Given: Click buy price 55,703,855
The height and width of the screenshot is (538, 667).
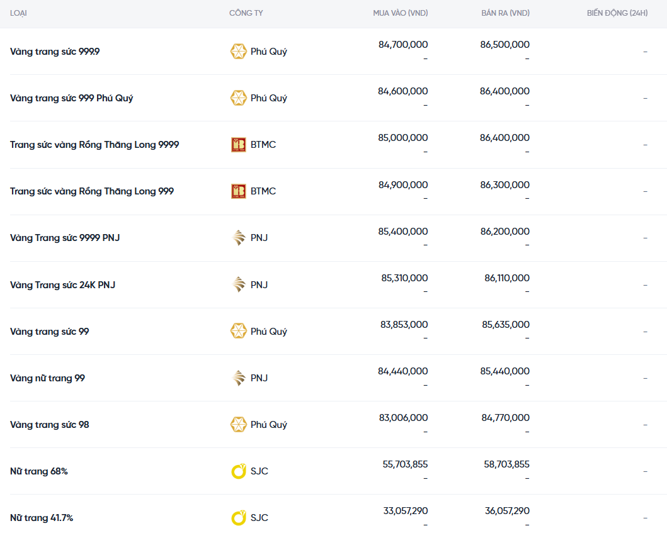Looking at the screenshot, I should [405, 464].
